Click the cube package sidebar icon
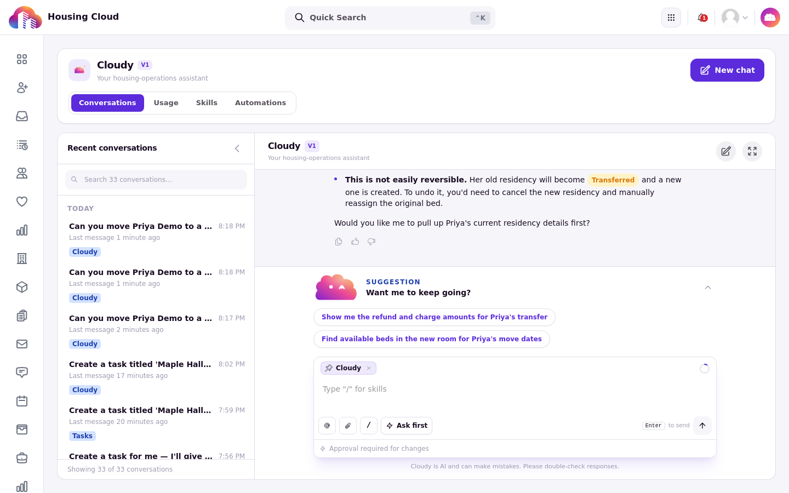Viewport: 789px width, 493px height. [22, 287]
